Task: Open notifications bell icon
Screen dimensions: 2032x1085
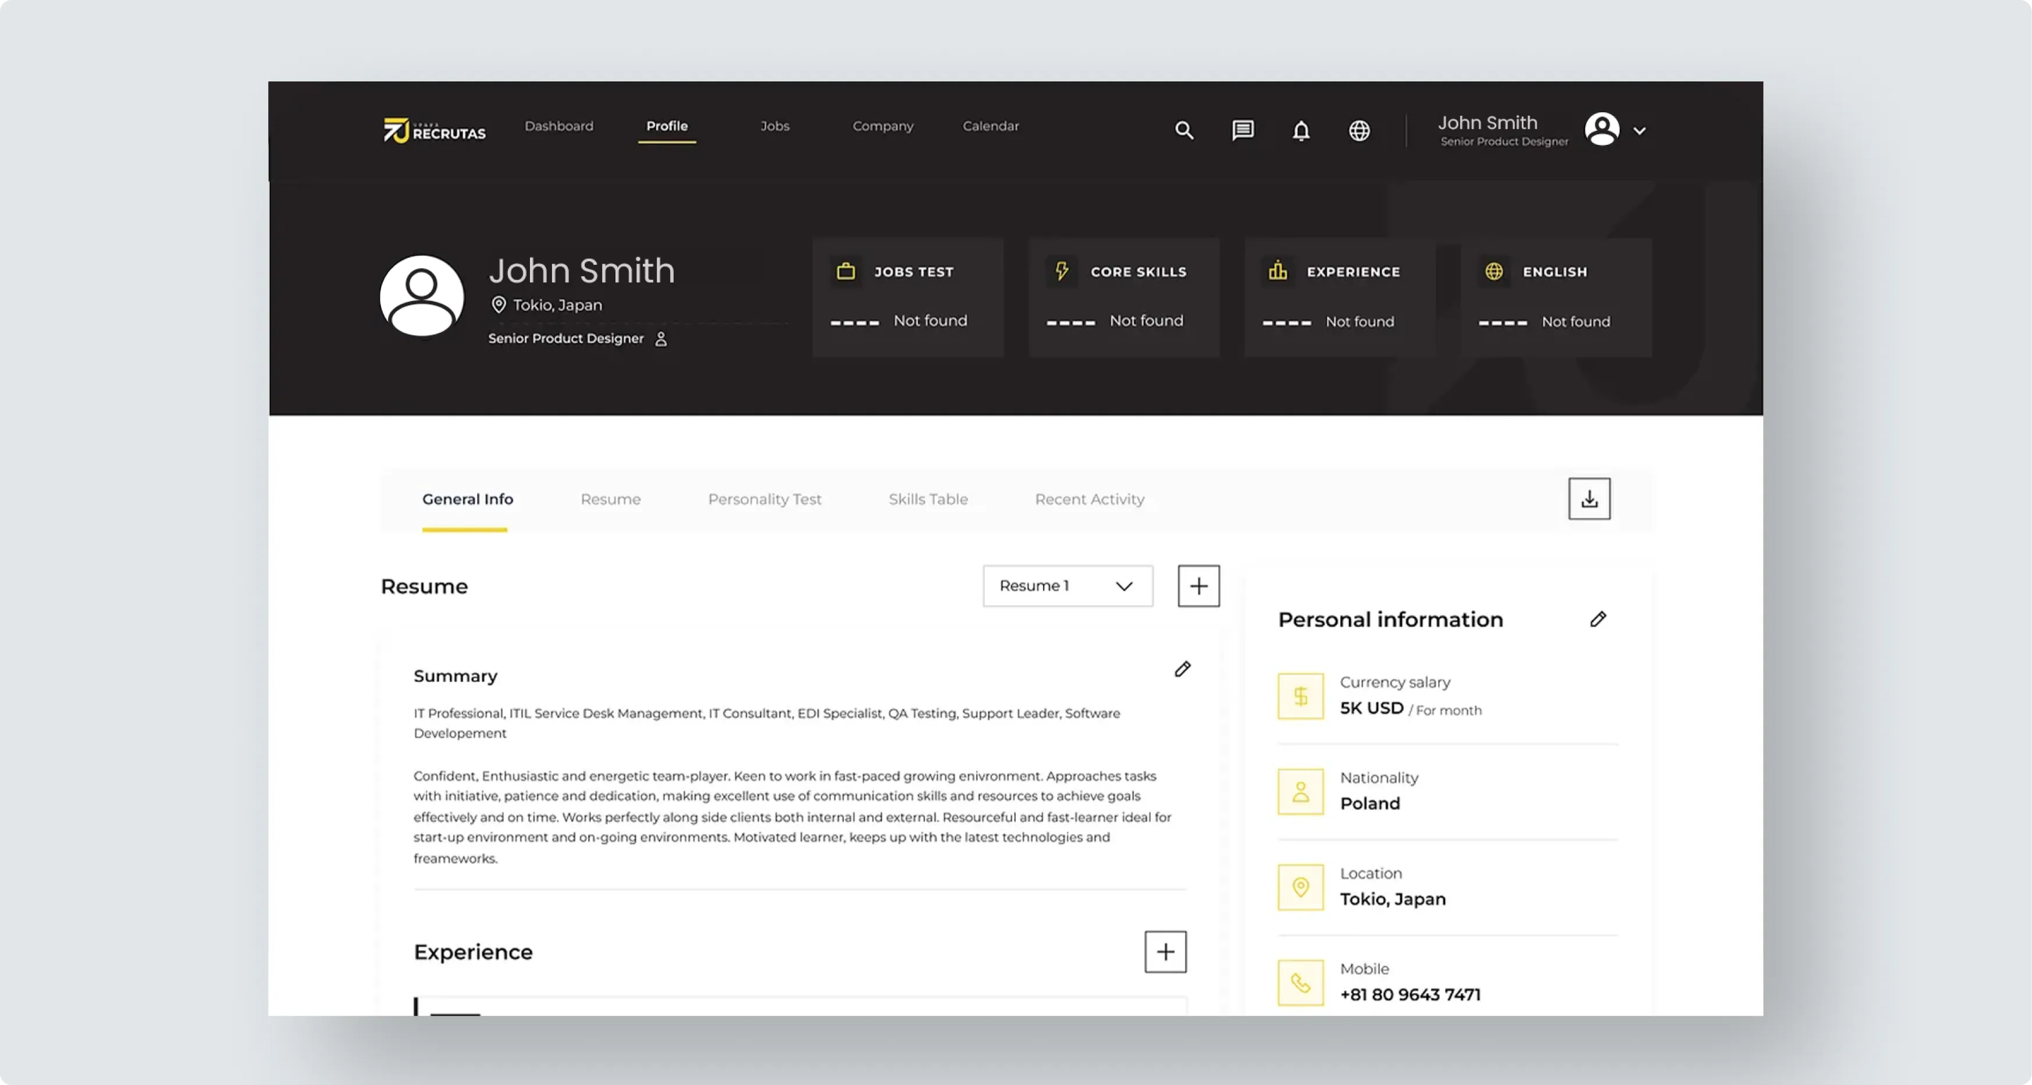Action: [x=1301, y=130]
